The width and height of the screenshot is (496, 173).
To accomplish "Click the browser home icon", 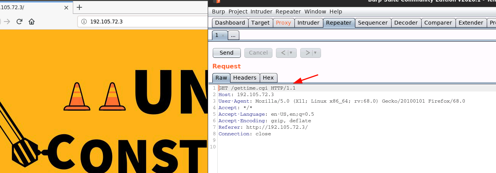I will (x=32, y=22).
